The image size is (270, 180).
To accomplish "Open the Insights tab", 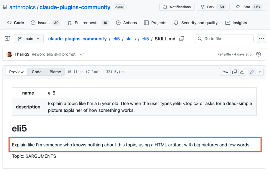I will (236, 23).
